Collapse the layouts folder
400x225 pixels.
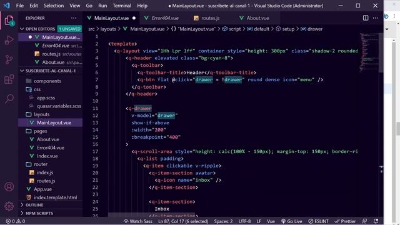[x=37, y=114]
